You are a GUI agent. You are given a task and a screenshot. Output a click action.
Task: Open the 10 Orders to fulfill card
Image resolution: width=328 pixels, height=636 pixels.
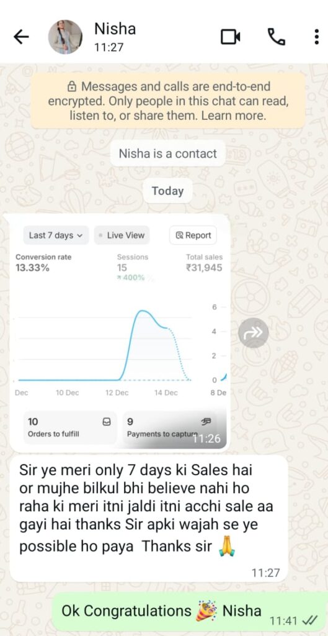coord(70,427)
